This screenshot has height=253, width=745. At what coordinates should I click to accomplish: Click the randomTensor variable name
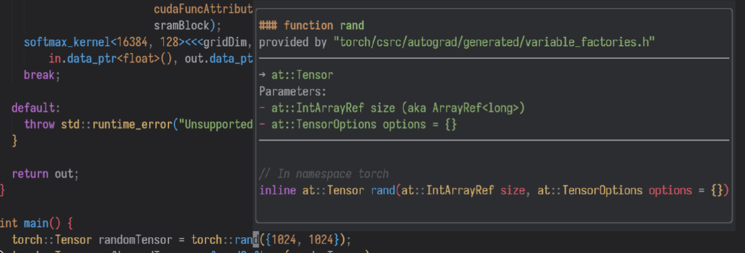[138, 239]
